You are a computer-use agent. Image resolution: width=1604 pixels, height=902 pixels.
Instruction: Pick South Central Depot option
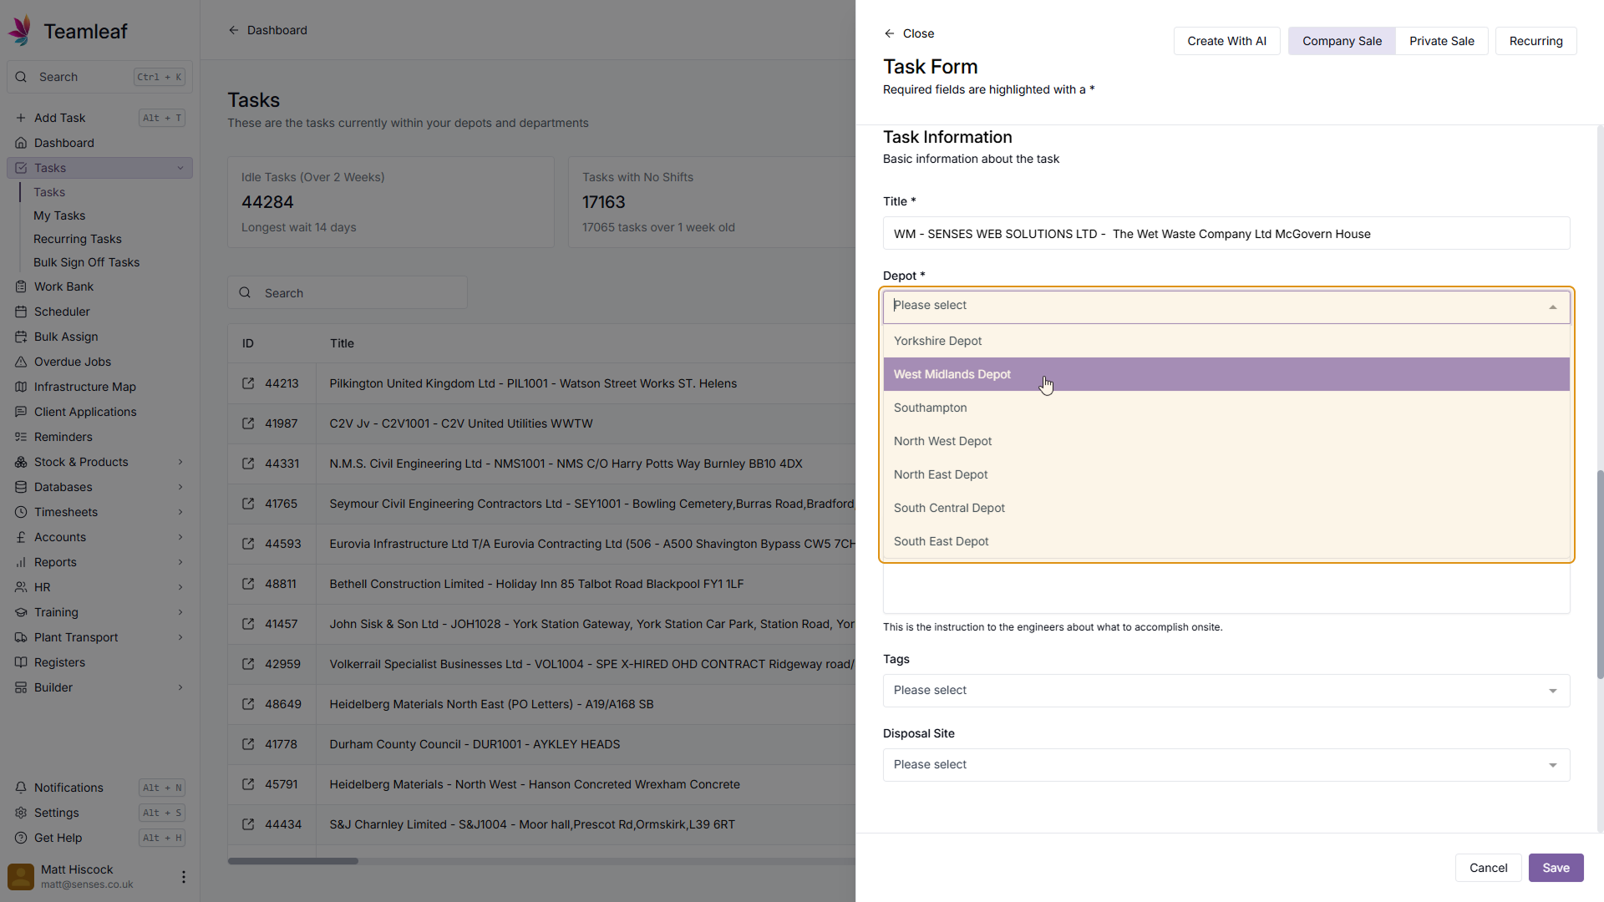click(x=1226, y=508)
